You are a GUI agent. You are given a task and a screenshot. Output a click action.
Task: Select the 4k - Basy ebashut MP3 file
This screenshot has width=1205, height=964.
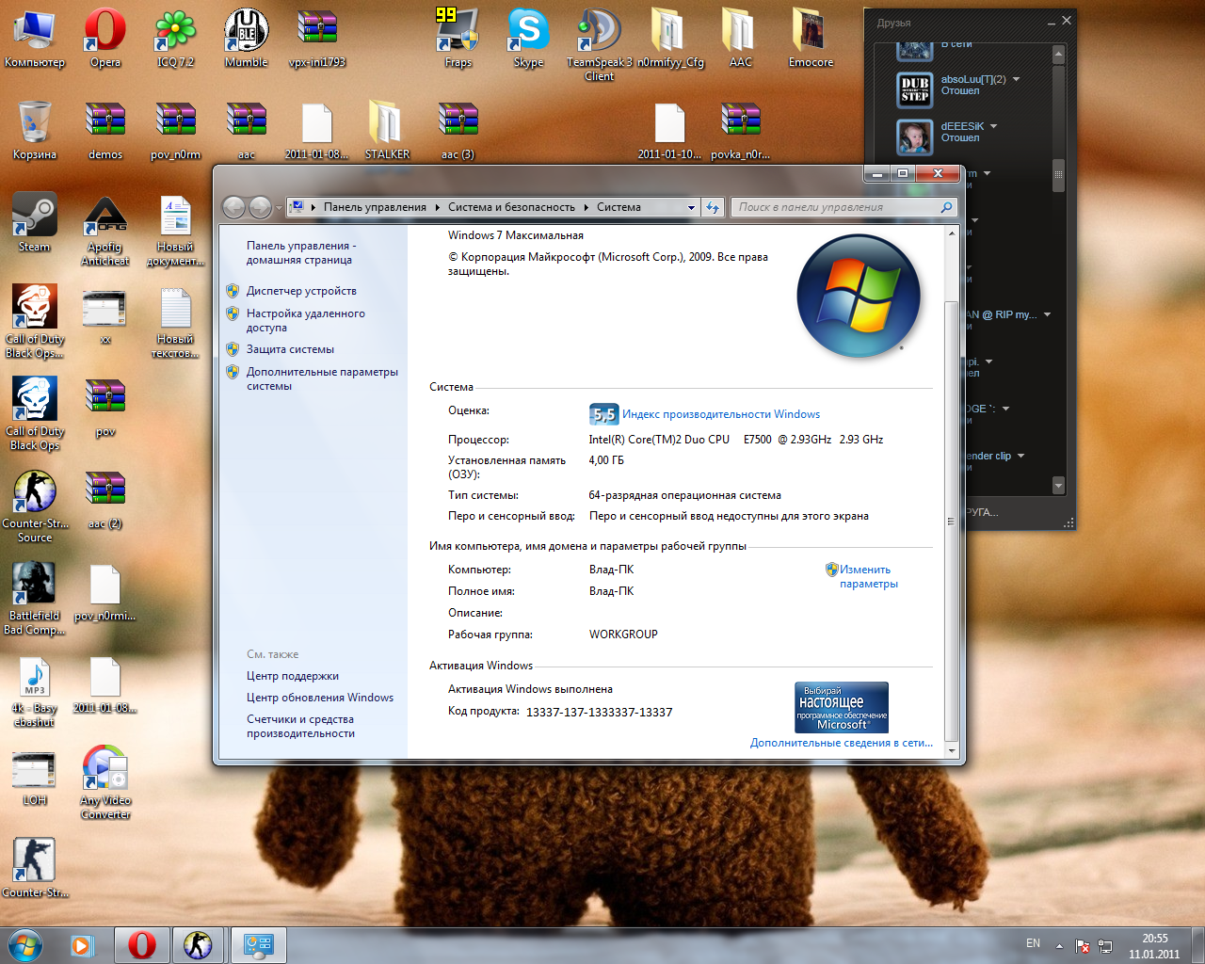tap(35, 691)
